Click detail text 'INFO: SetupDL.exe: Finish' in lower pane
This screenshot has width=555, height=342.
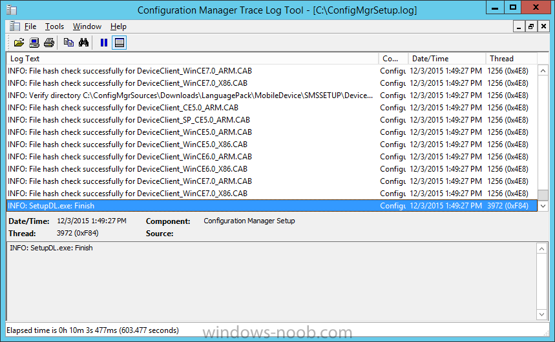(51, 248)
